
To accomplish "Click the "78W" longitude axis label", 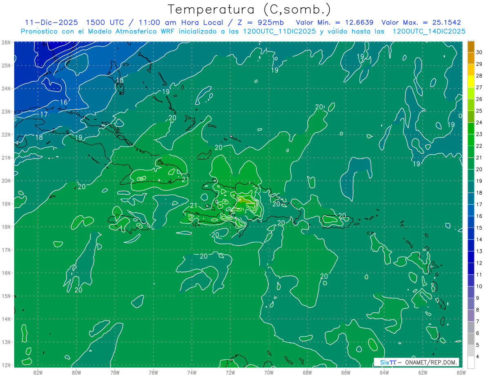I will coord(115,372).
